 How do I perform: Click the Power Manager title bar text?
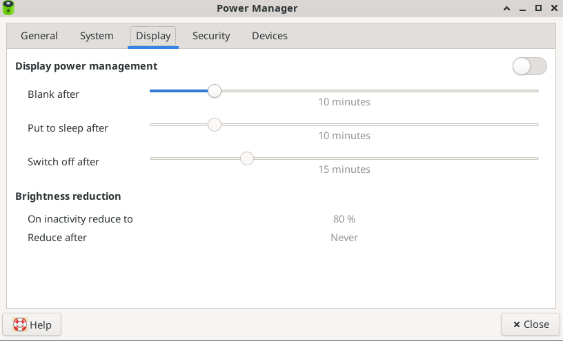257,8
